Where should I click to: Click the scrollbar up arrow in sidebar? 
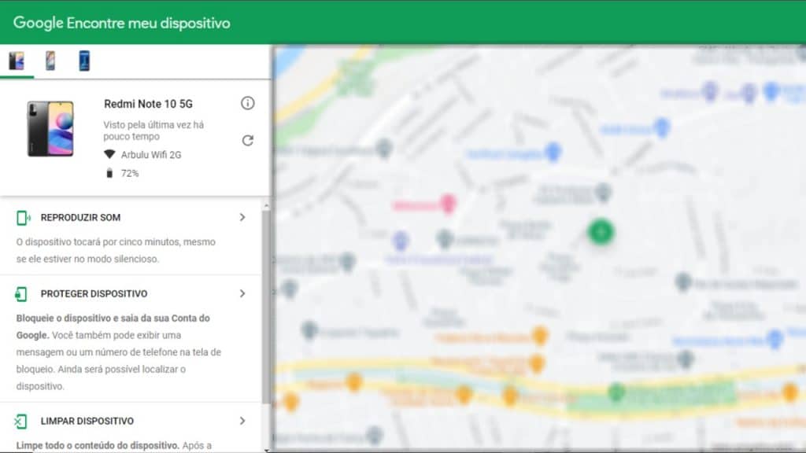point(266,205)
